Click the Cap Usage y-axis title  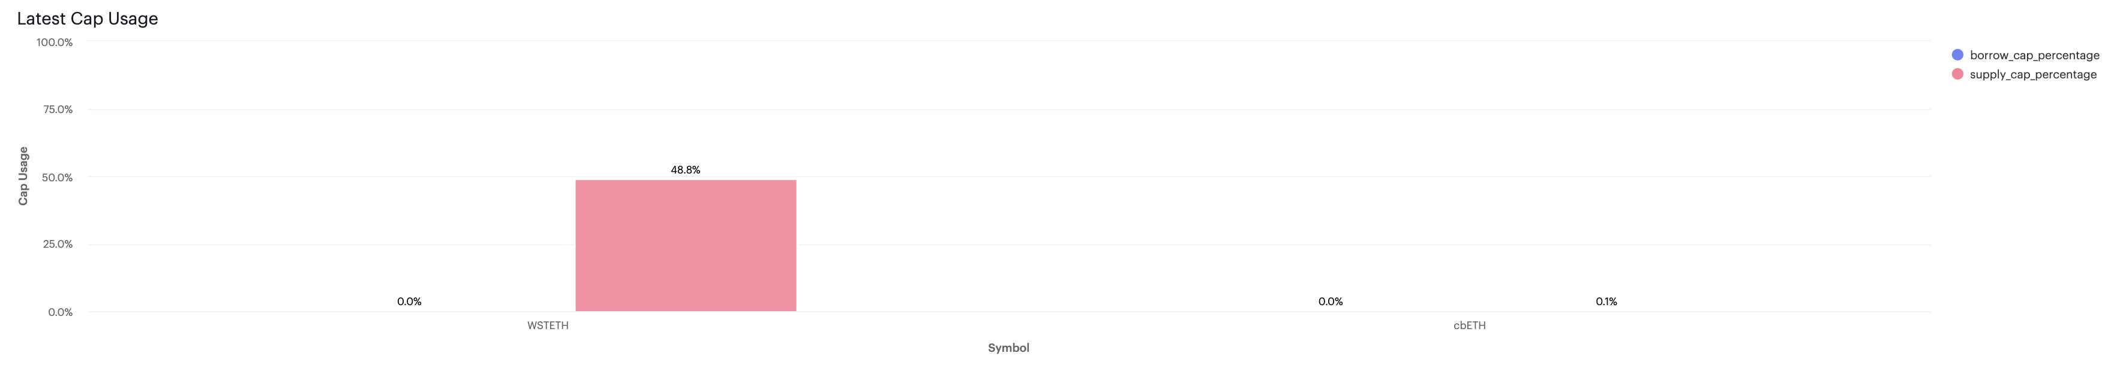(23, 176)
